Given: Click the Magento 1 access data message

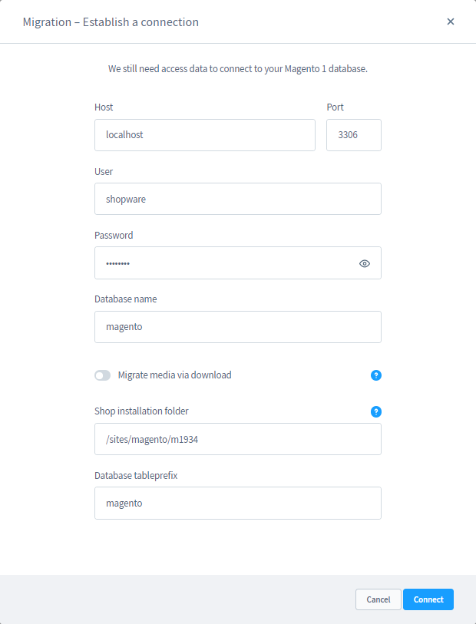Looking at the screenshot, I should coord(238,68).
